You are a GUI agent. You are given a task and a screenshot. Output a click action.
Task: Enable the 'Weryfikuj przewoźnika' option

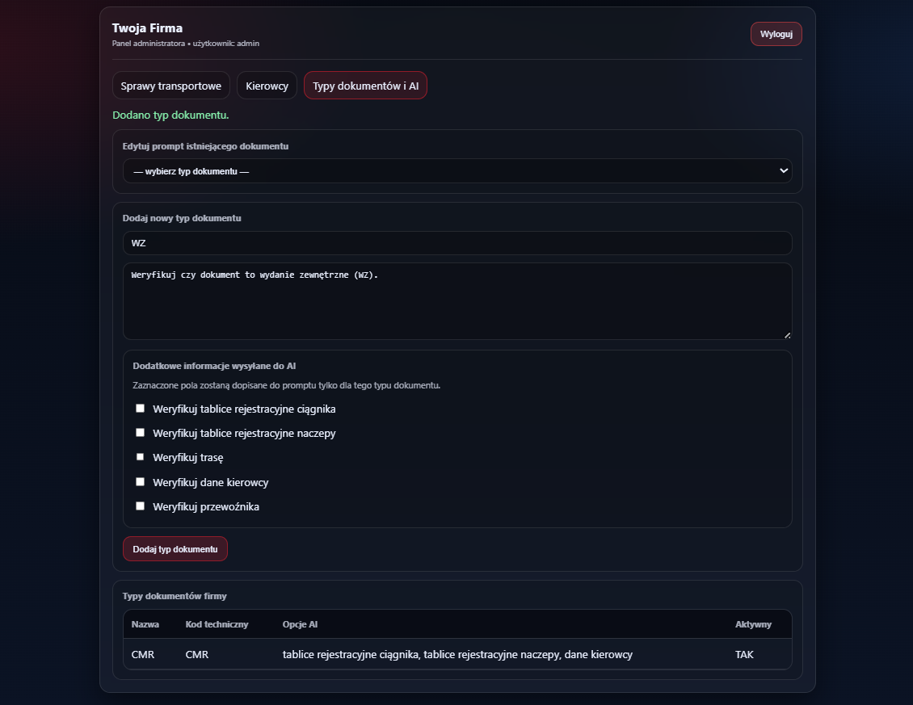(141, 506)
